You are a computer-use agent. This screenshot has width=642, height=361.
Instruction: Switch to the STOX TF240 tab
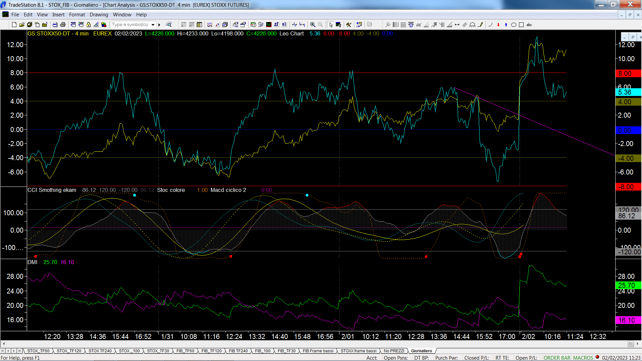(100, 351)
